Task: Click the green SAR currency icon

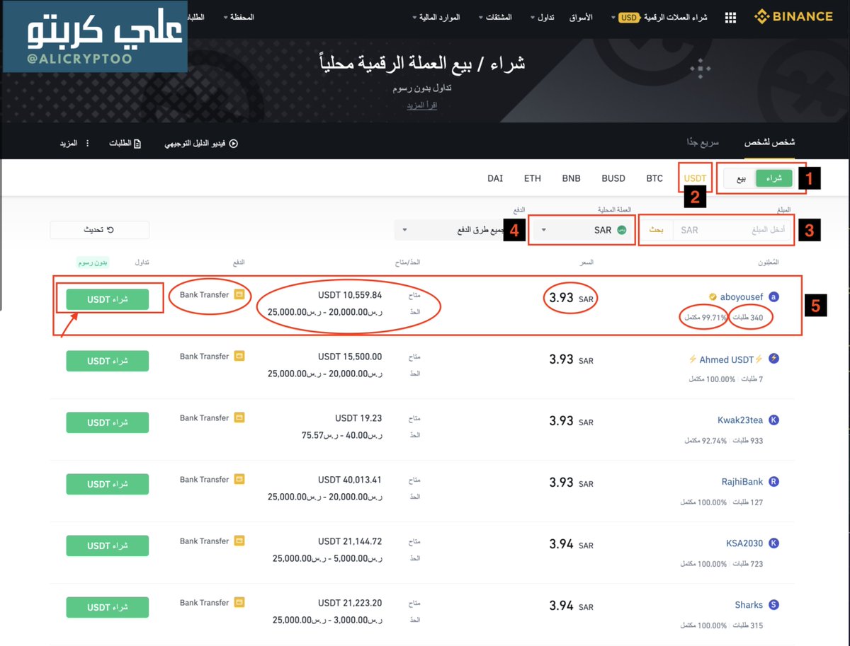Action: [x=622, y=230]
